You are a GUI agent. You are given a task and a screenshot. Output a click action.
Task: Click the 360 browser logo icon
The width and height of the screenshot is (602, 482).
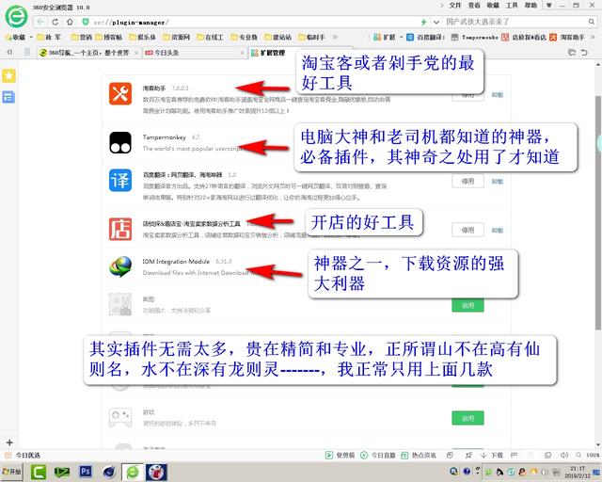[16, 16]
